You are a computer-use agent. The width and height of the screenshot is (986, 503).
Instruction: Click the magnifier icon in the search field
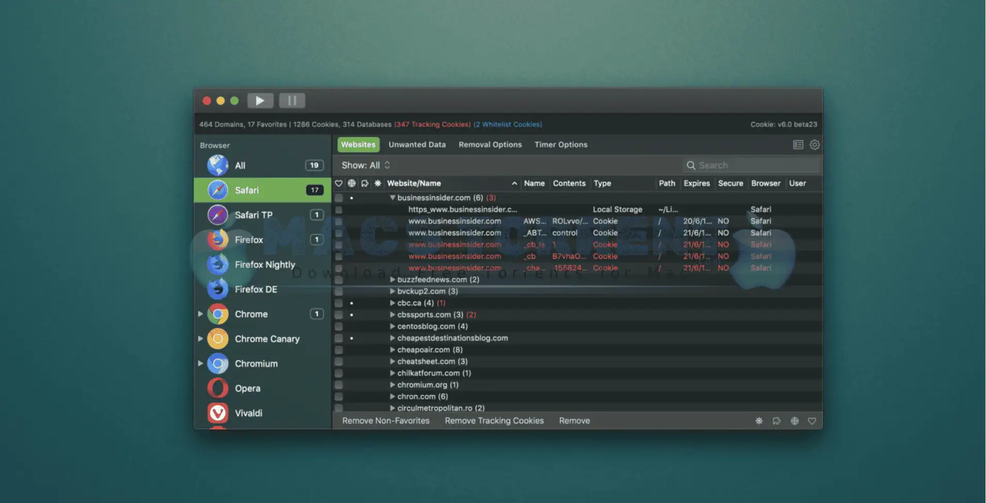pos(691,165)
